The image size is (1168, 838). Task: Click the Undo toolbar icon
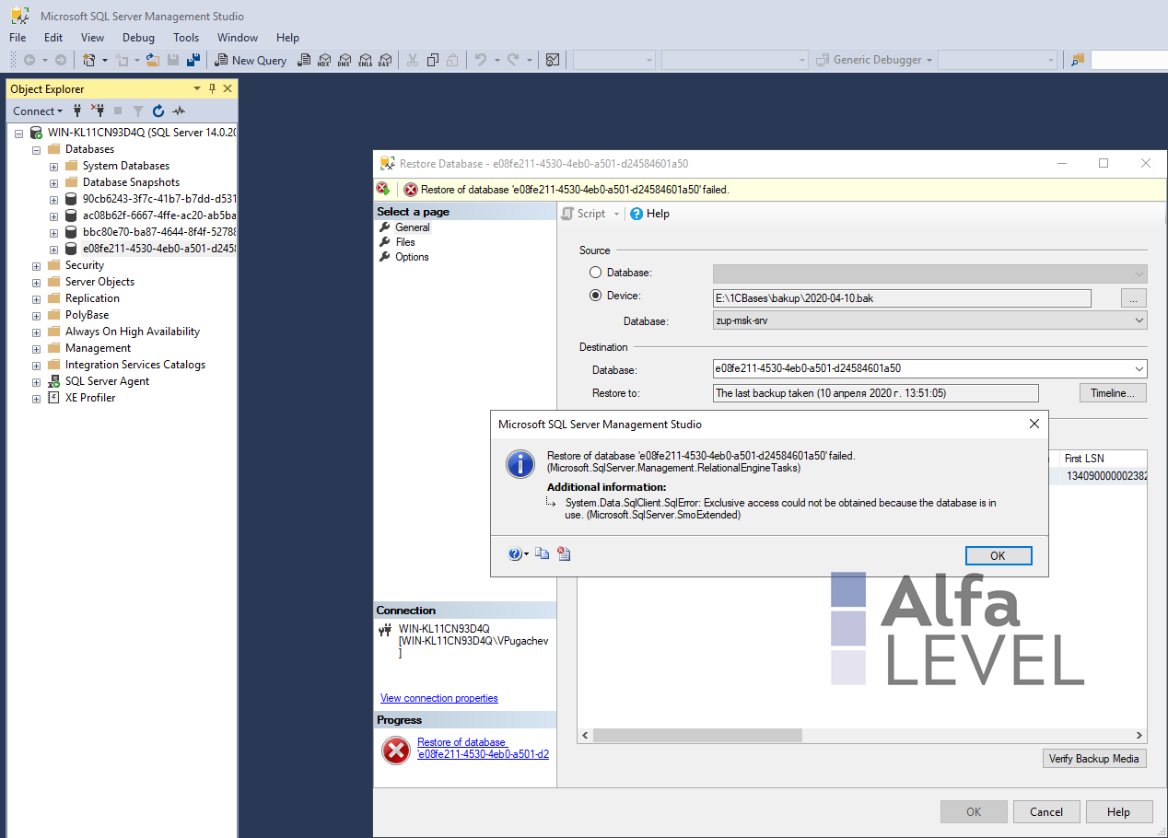point(480,60)
